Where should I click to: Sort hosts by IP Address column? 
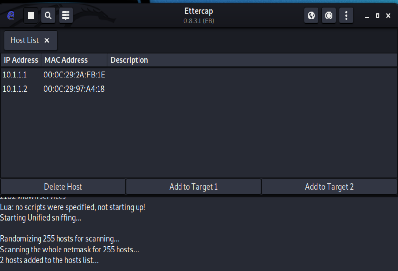(x=21, y=60)
